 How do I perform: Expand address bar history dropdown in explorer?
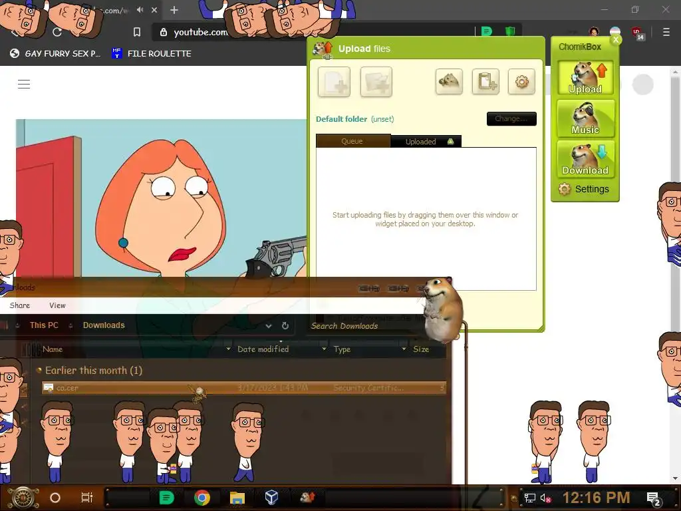click(x=269, y=325)
